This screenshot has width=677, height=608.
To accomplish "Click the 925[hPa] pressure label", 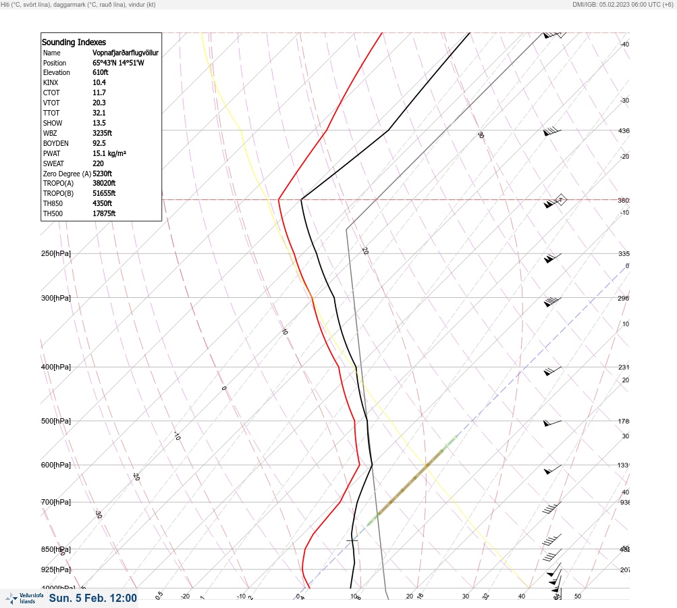I will pos(56,569).
